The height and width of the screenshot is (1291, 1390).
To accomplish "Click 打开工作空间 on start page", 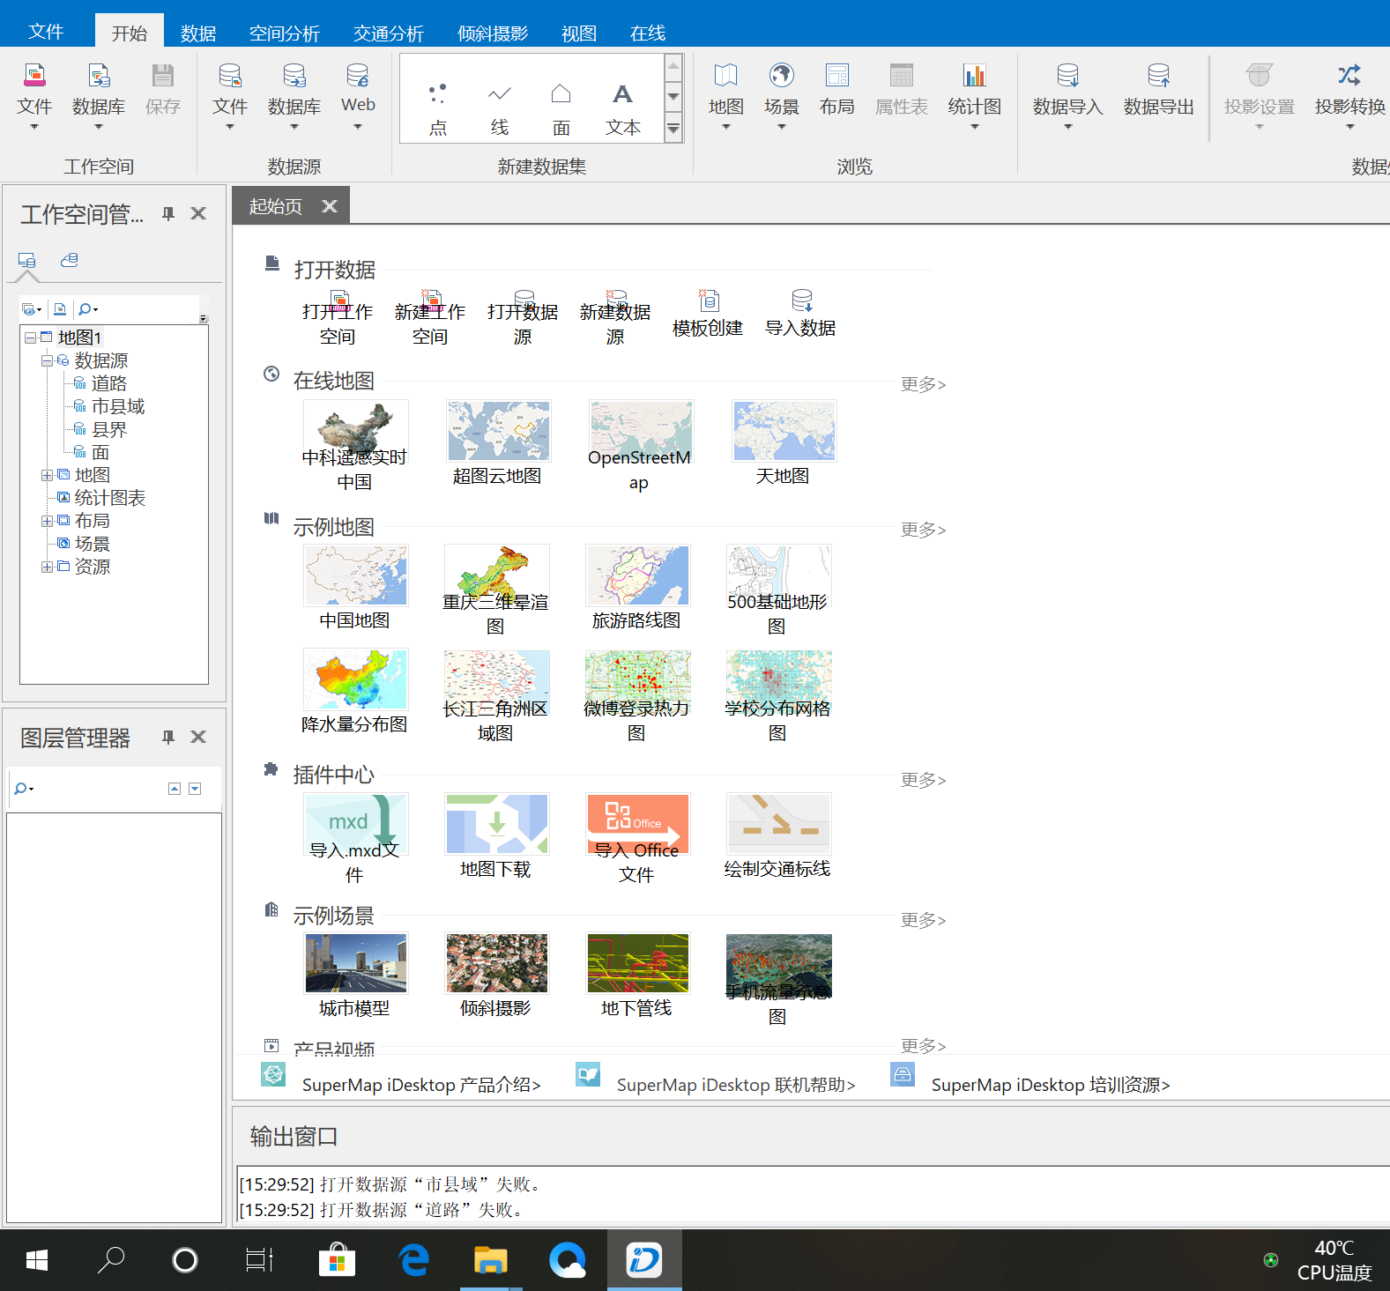I will [338, 318].
